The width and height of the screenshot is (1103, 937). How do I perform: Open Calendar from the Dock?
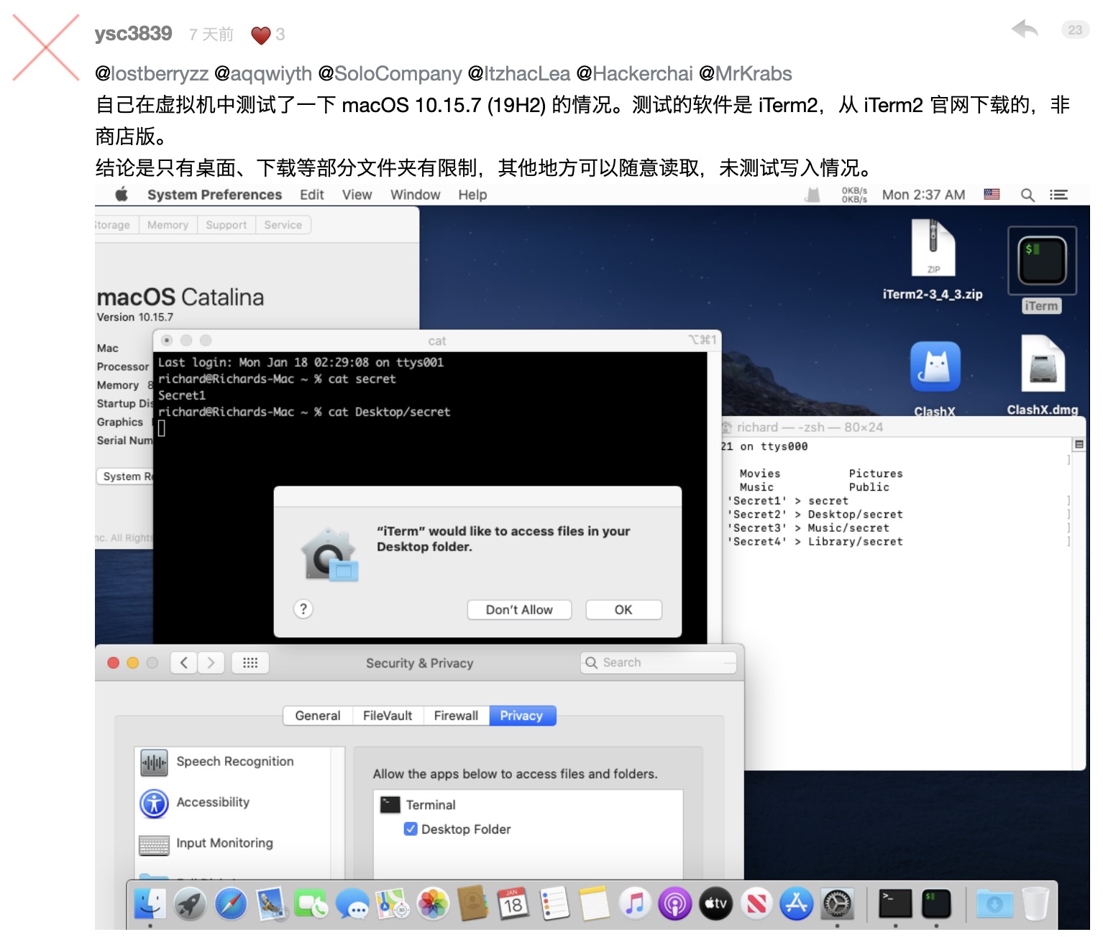click(513, 903)
